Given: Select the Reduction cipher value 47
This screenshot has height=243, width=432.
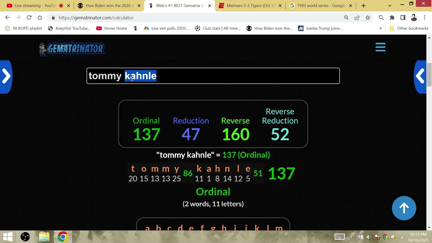Looking at the screenshot, I should click(191, 134).
